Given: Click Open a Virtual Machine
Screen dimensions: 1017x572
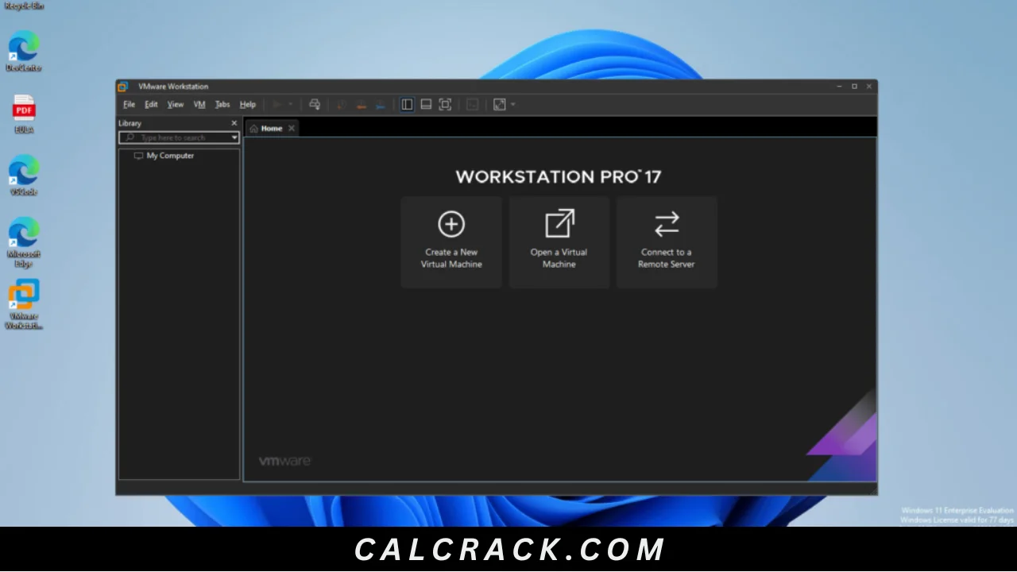Looking at the screenshot, I should pos(559,242).
